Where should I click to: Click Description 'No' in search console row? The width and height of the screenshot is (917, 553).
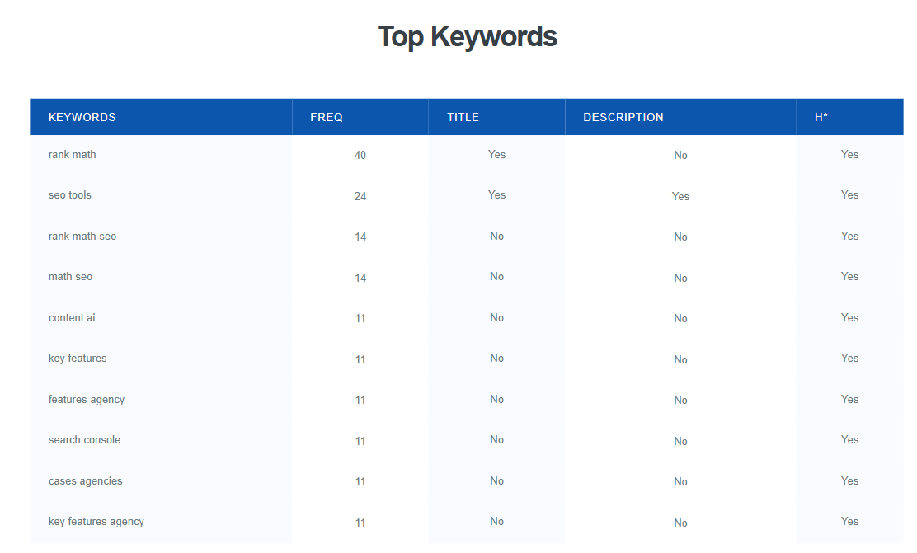click(680, 442)
